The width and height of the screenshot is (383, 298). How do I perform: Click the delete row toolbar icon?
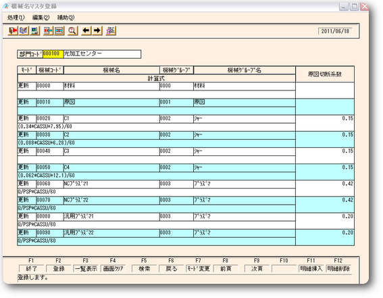59,30
